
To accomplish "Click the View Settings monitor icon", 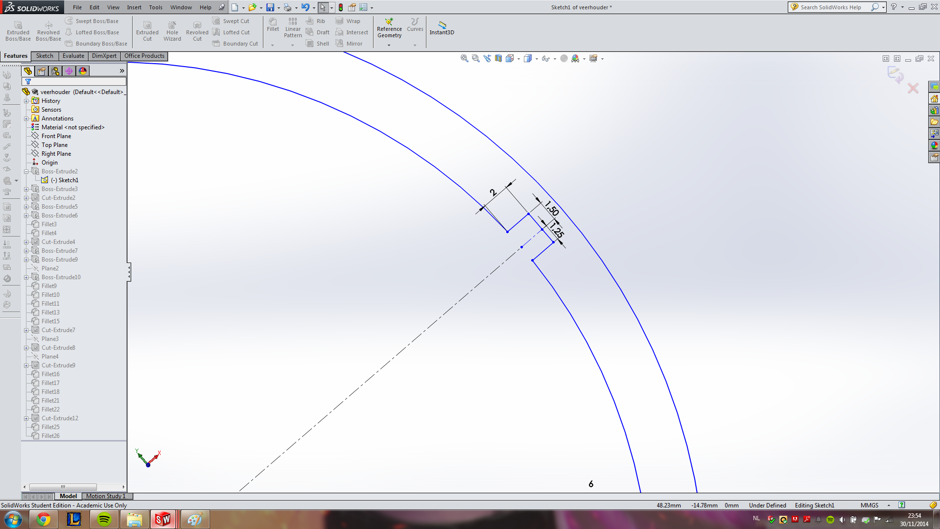I will point(593,58).
